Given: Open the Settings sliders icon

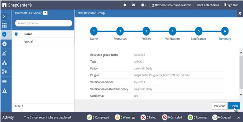Looking at the screenshot, I should coord(5,81).
